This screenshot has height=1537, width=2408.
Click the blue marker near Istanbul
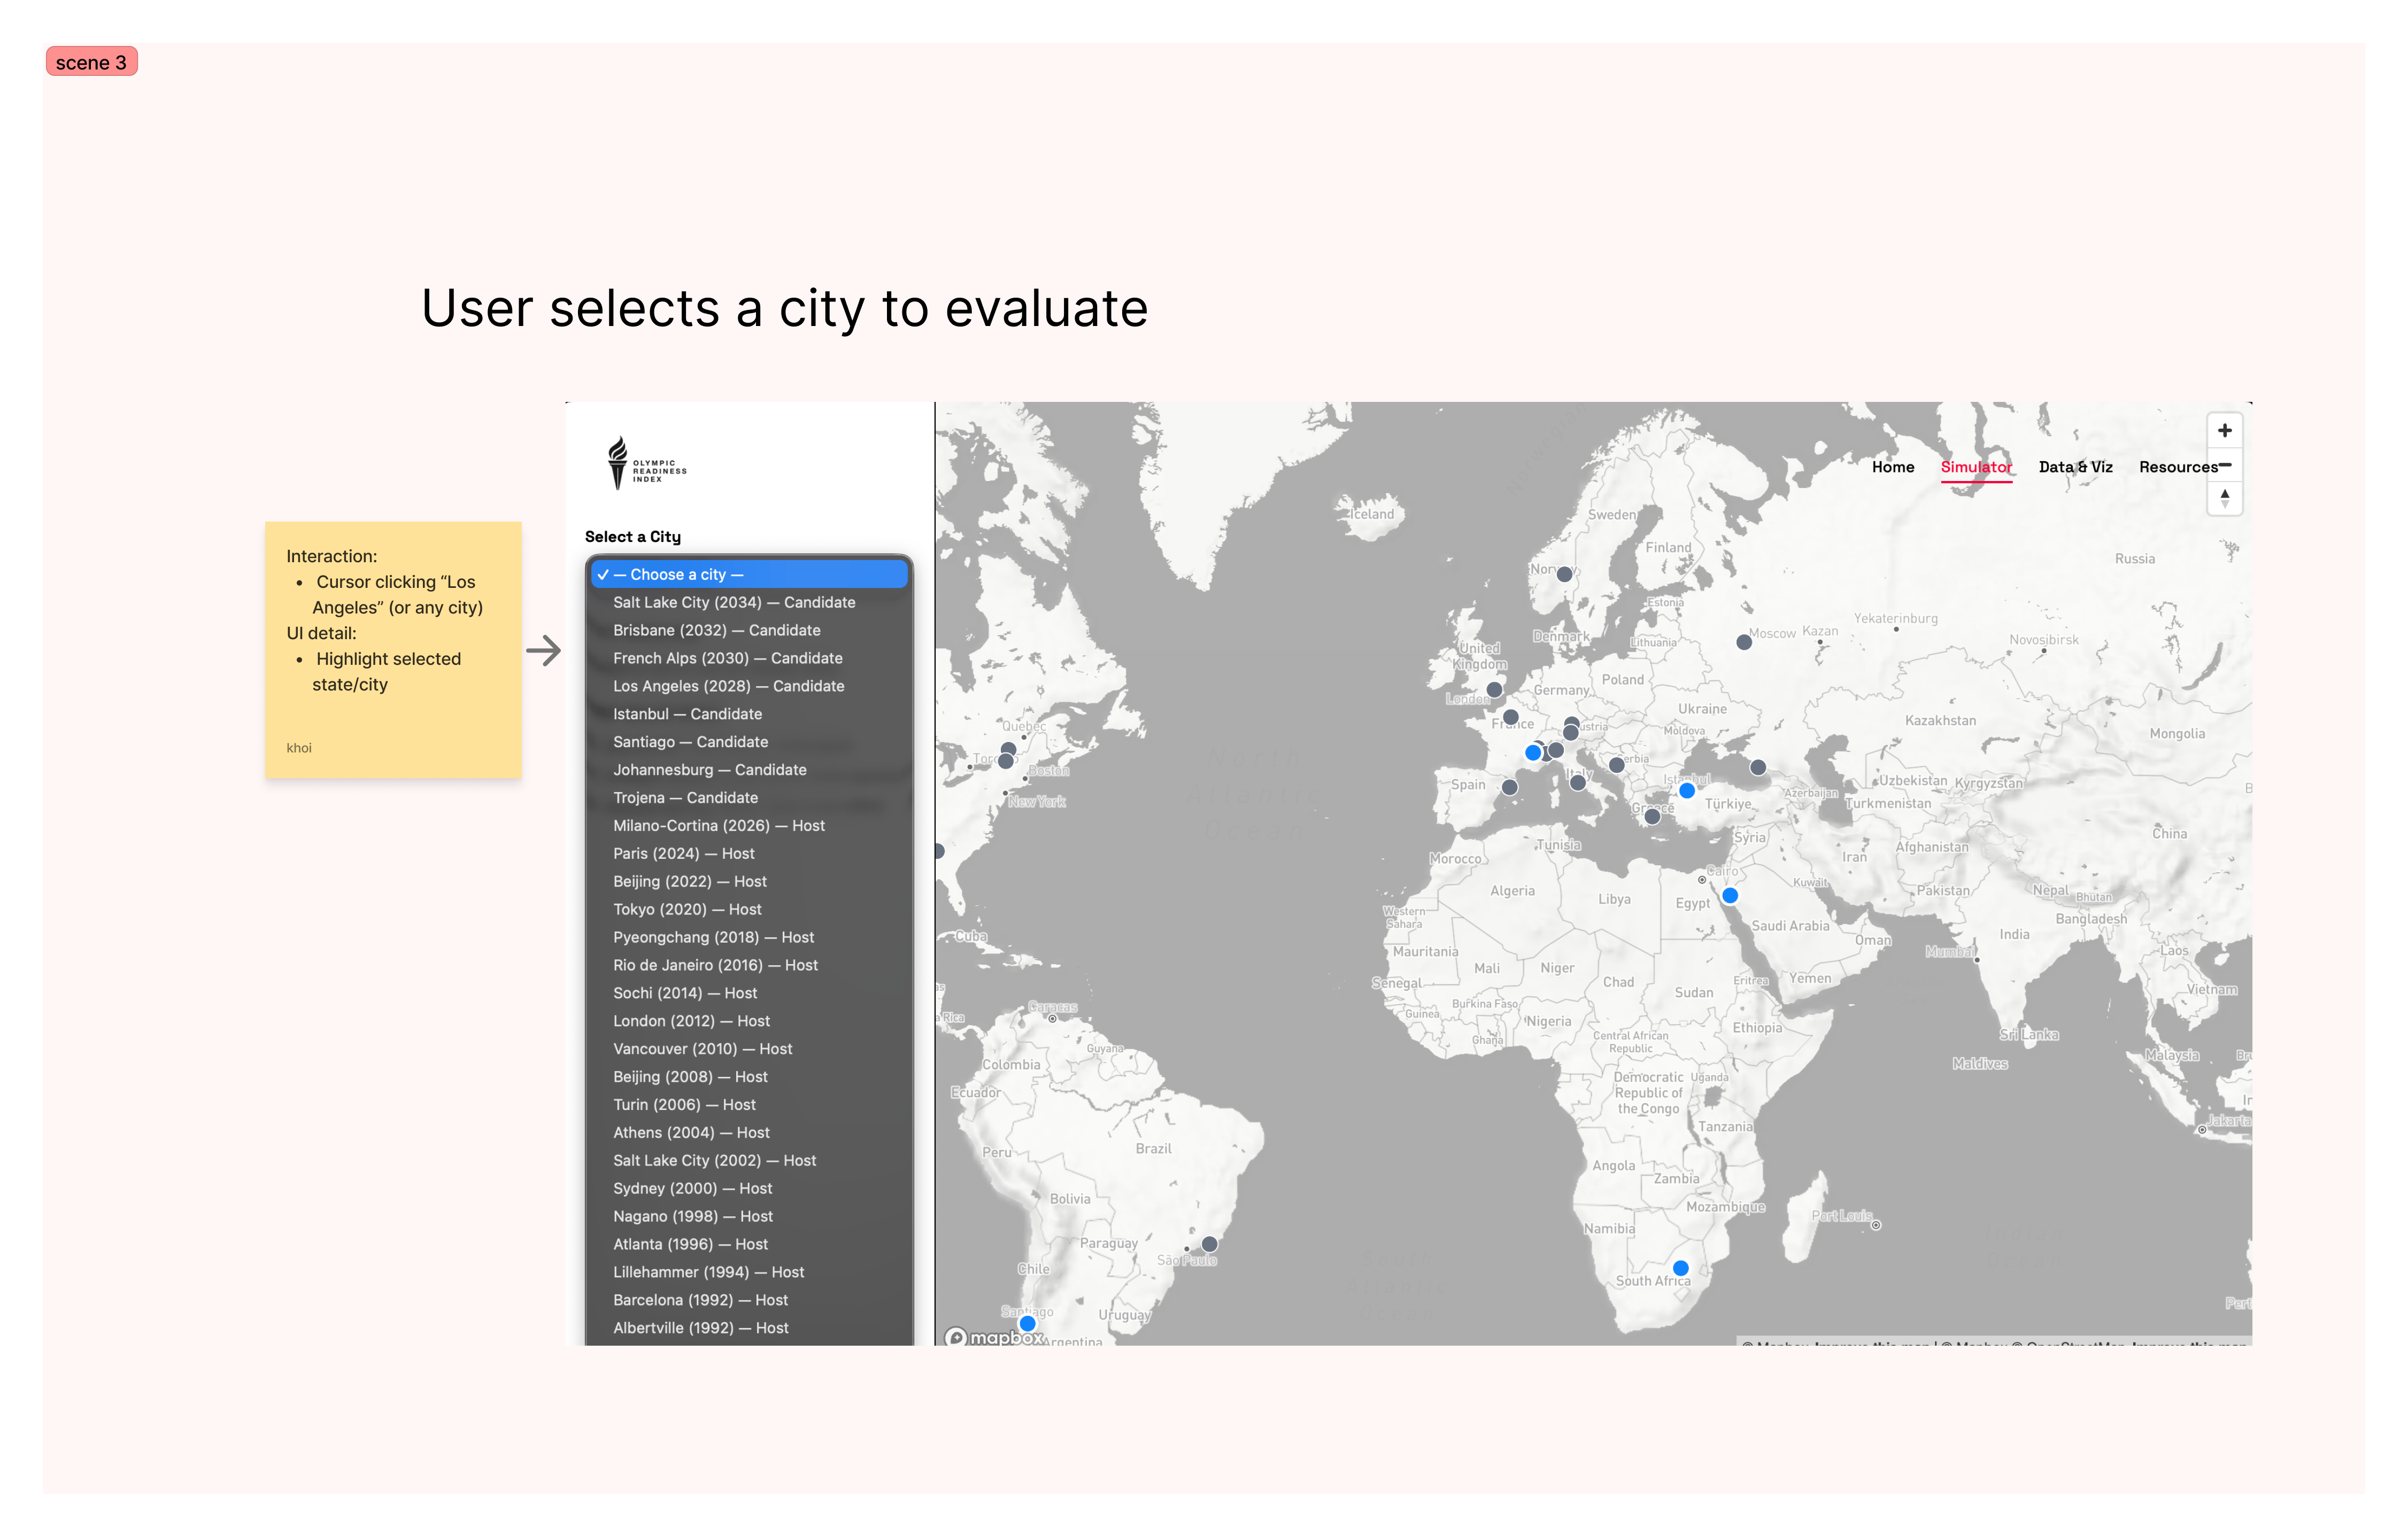point(1687,790)
